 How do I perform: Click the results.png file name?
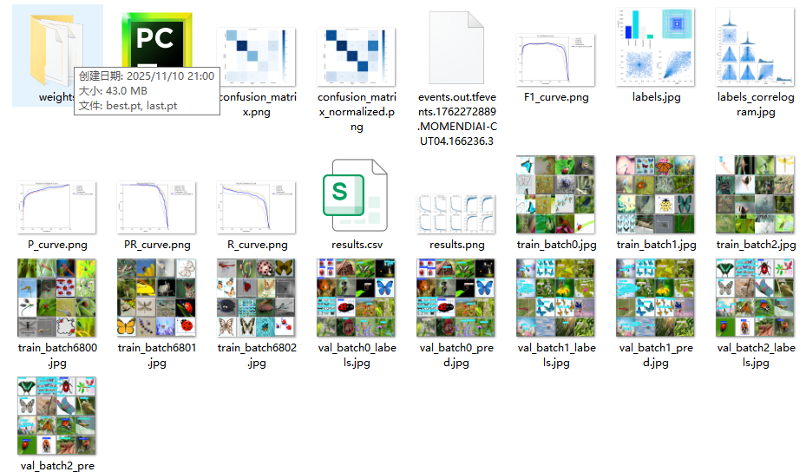456,245
